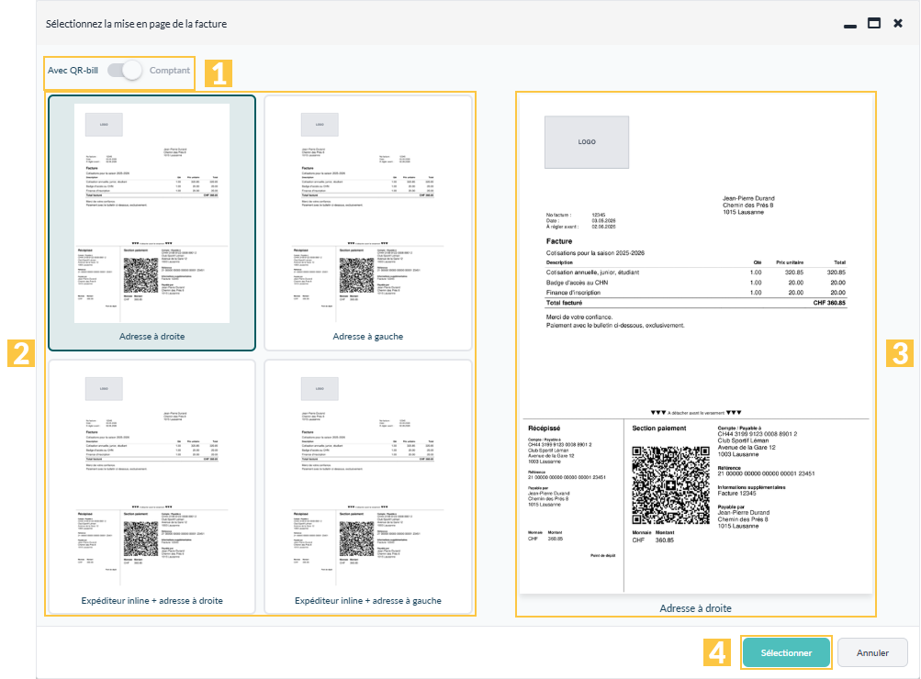Click the 'Section paiement' heading in the large preview
The image size is (921, 679).
pos(659,429)
